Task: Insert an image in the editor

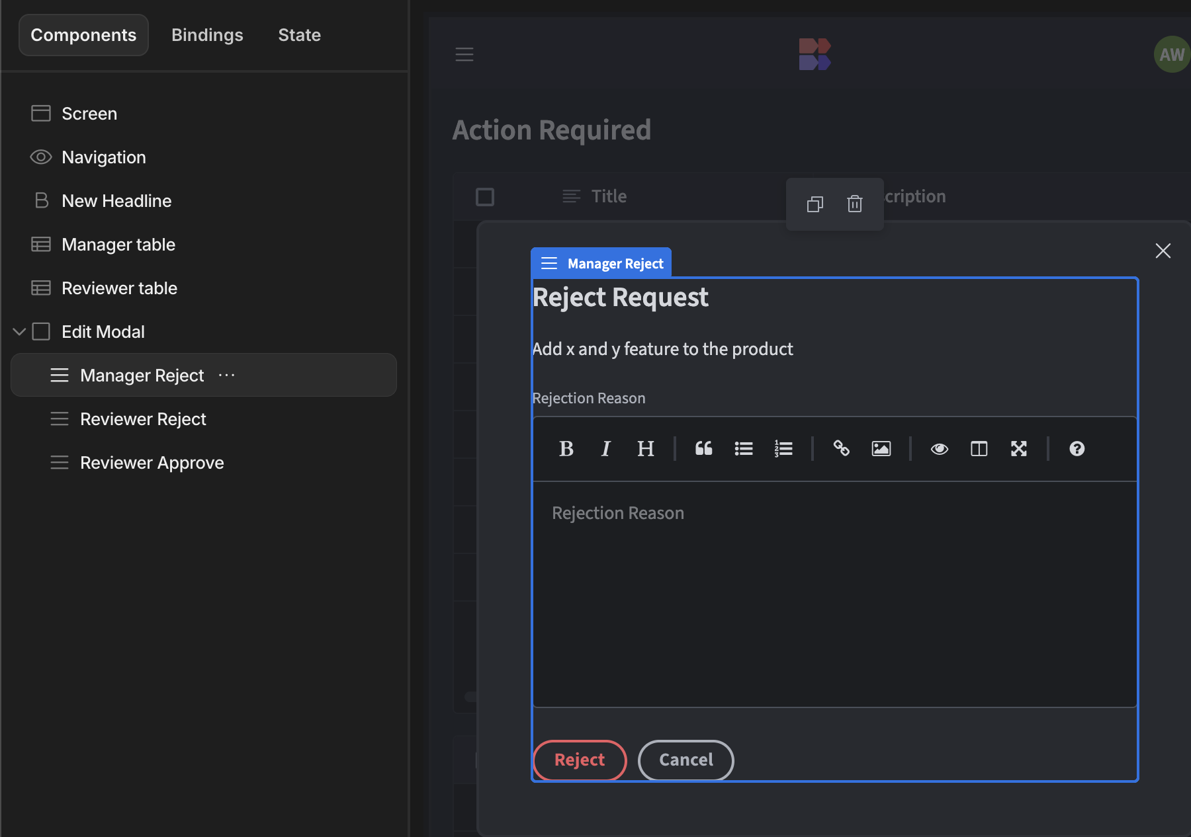Action: (x=881, y=449)
